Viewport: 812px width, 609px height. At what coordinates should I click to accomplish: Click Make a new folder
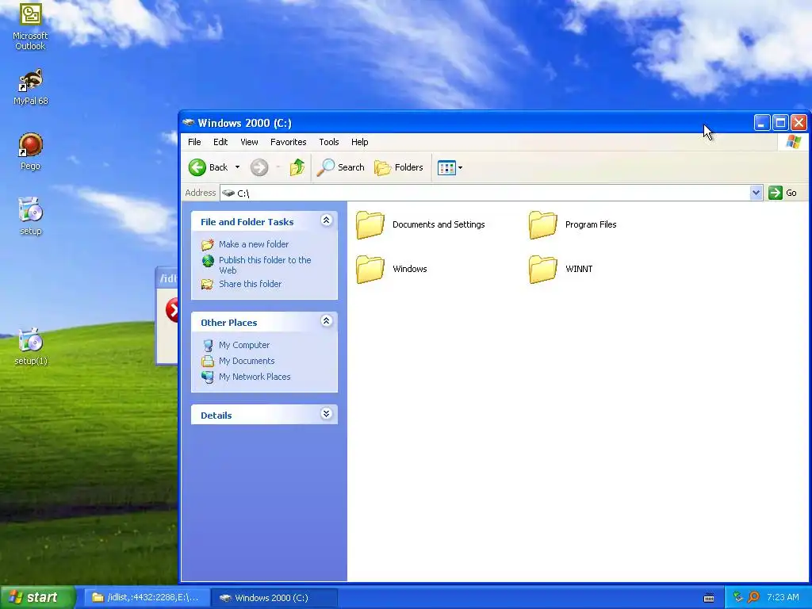pyautogui.click(x=253, y=244)
